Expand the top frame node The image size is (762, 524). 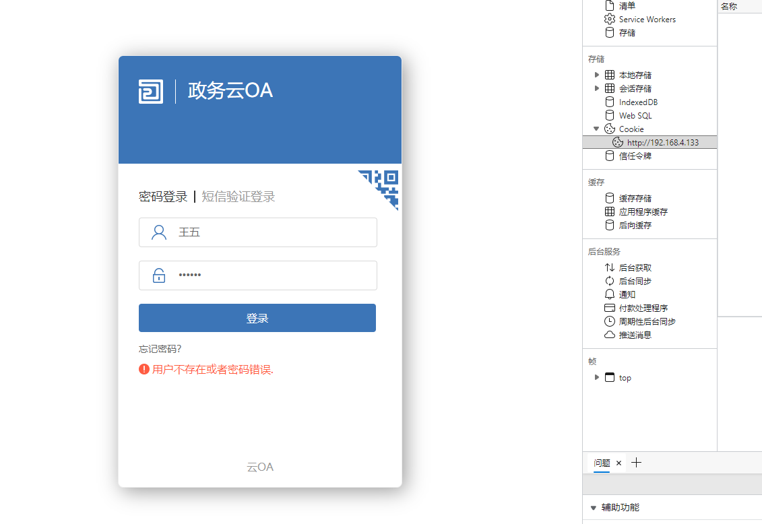tap(596, 377)
